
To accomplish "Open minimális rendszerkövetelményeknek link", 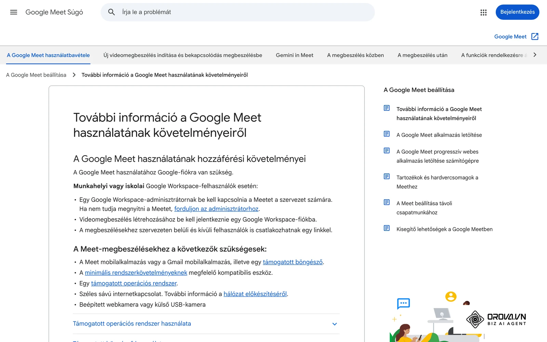I will (136, 273).
